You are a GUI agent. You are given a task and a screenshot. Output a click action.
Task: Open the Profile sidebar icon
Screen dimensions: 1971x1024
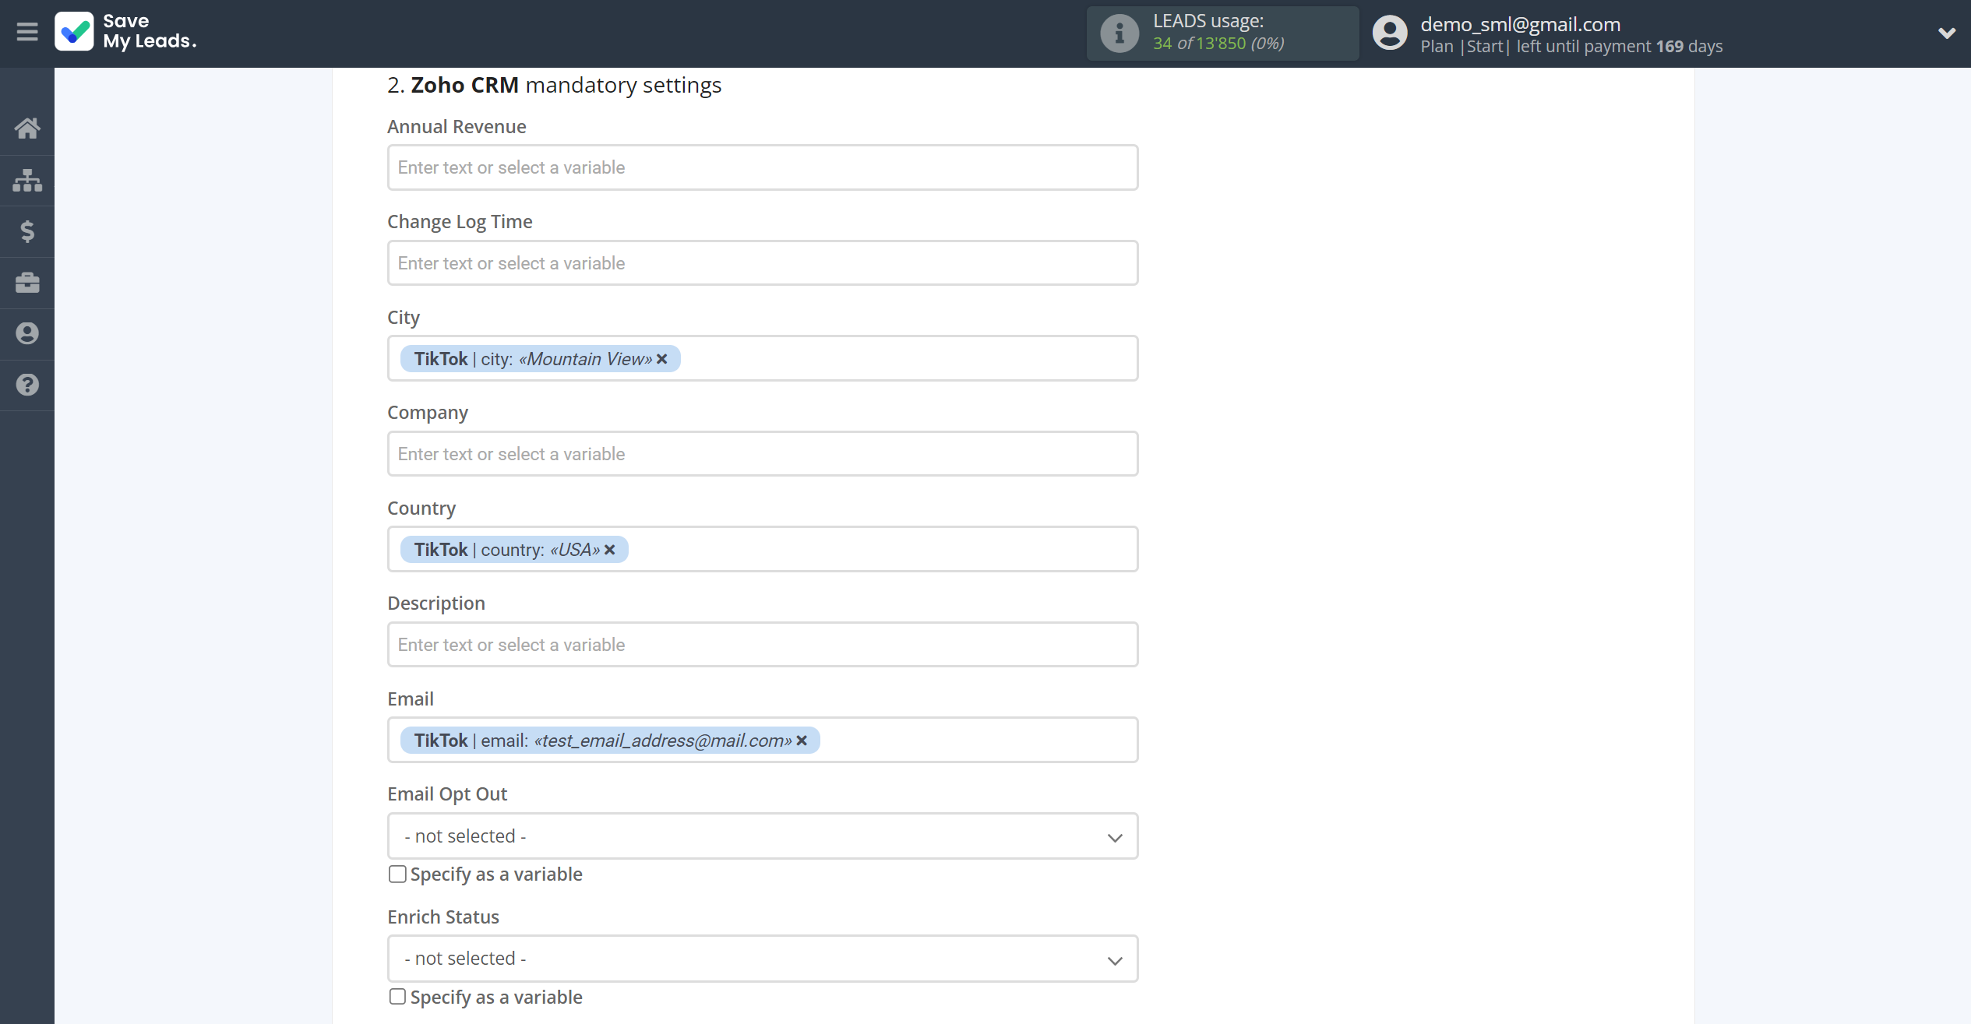tap(27, 334)
